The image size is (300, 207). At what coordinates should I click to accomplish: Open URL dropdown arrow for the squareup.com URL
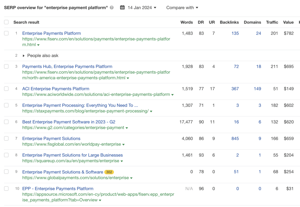coord(122,161)
